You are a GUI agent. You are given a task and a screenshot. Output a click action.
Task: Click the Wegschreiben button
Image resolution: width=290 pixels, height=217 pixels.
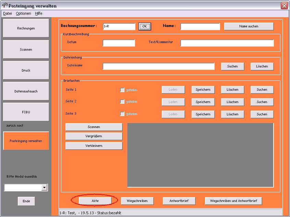pos(137,201)
